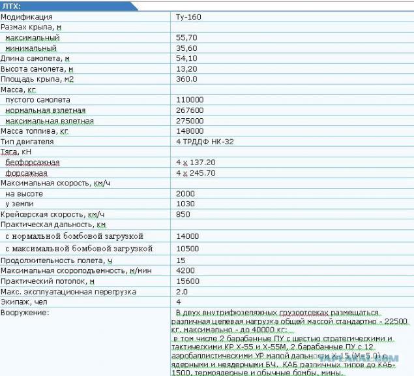Image resolution: width=414 pixels, height=376 pixels.
Task: Select the 4 ТРДДФ НК-32 engine value
Action: (x=205, y=142)
